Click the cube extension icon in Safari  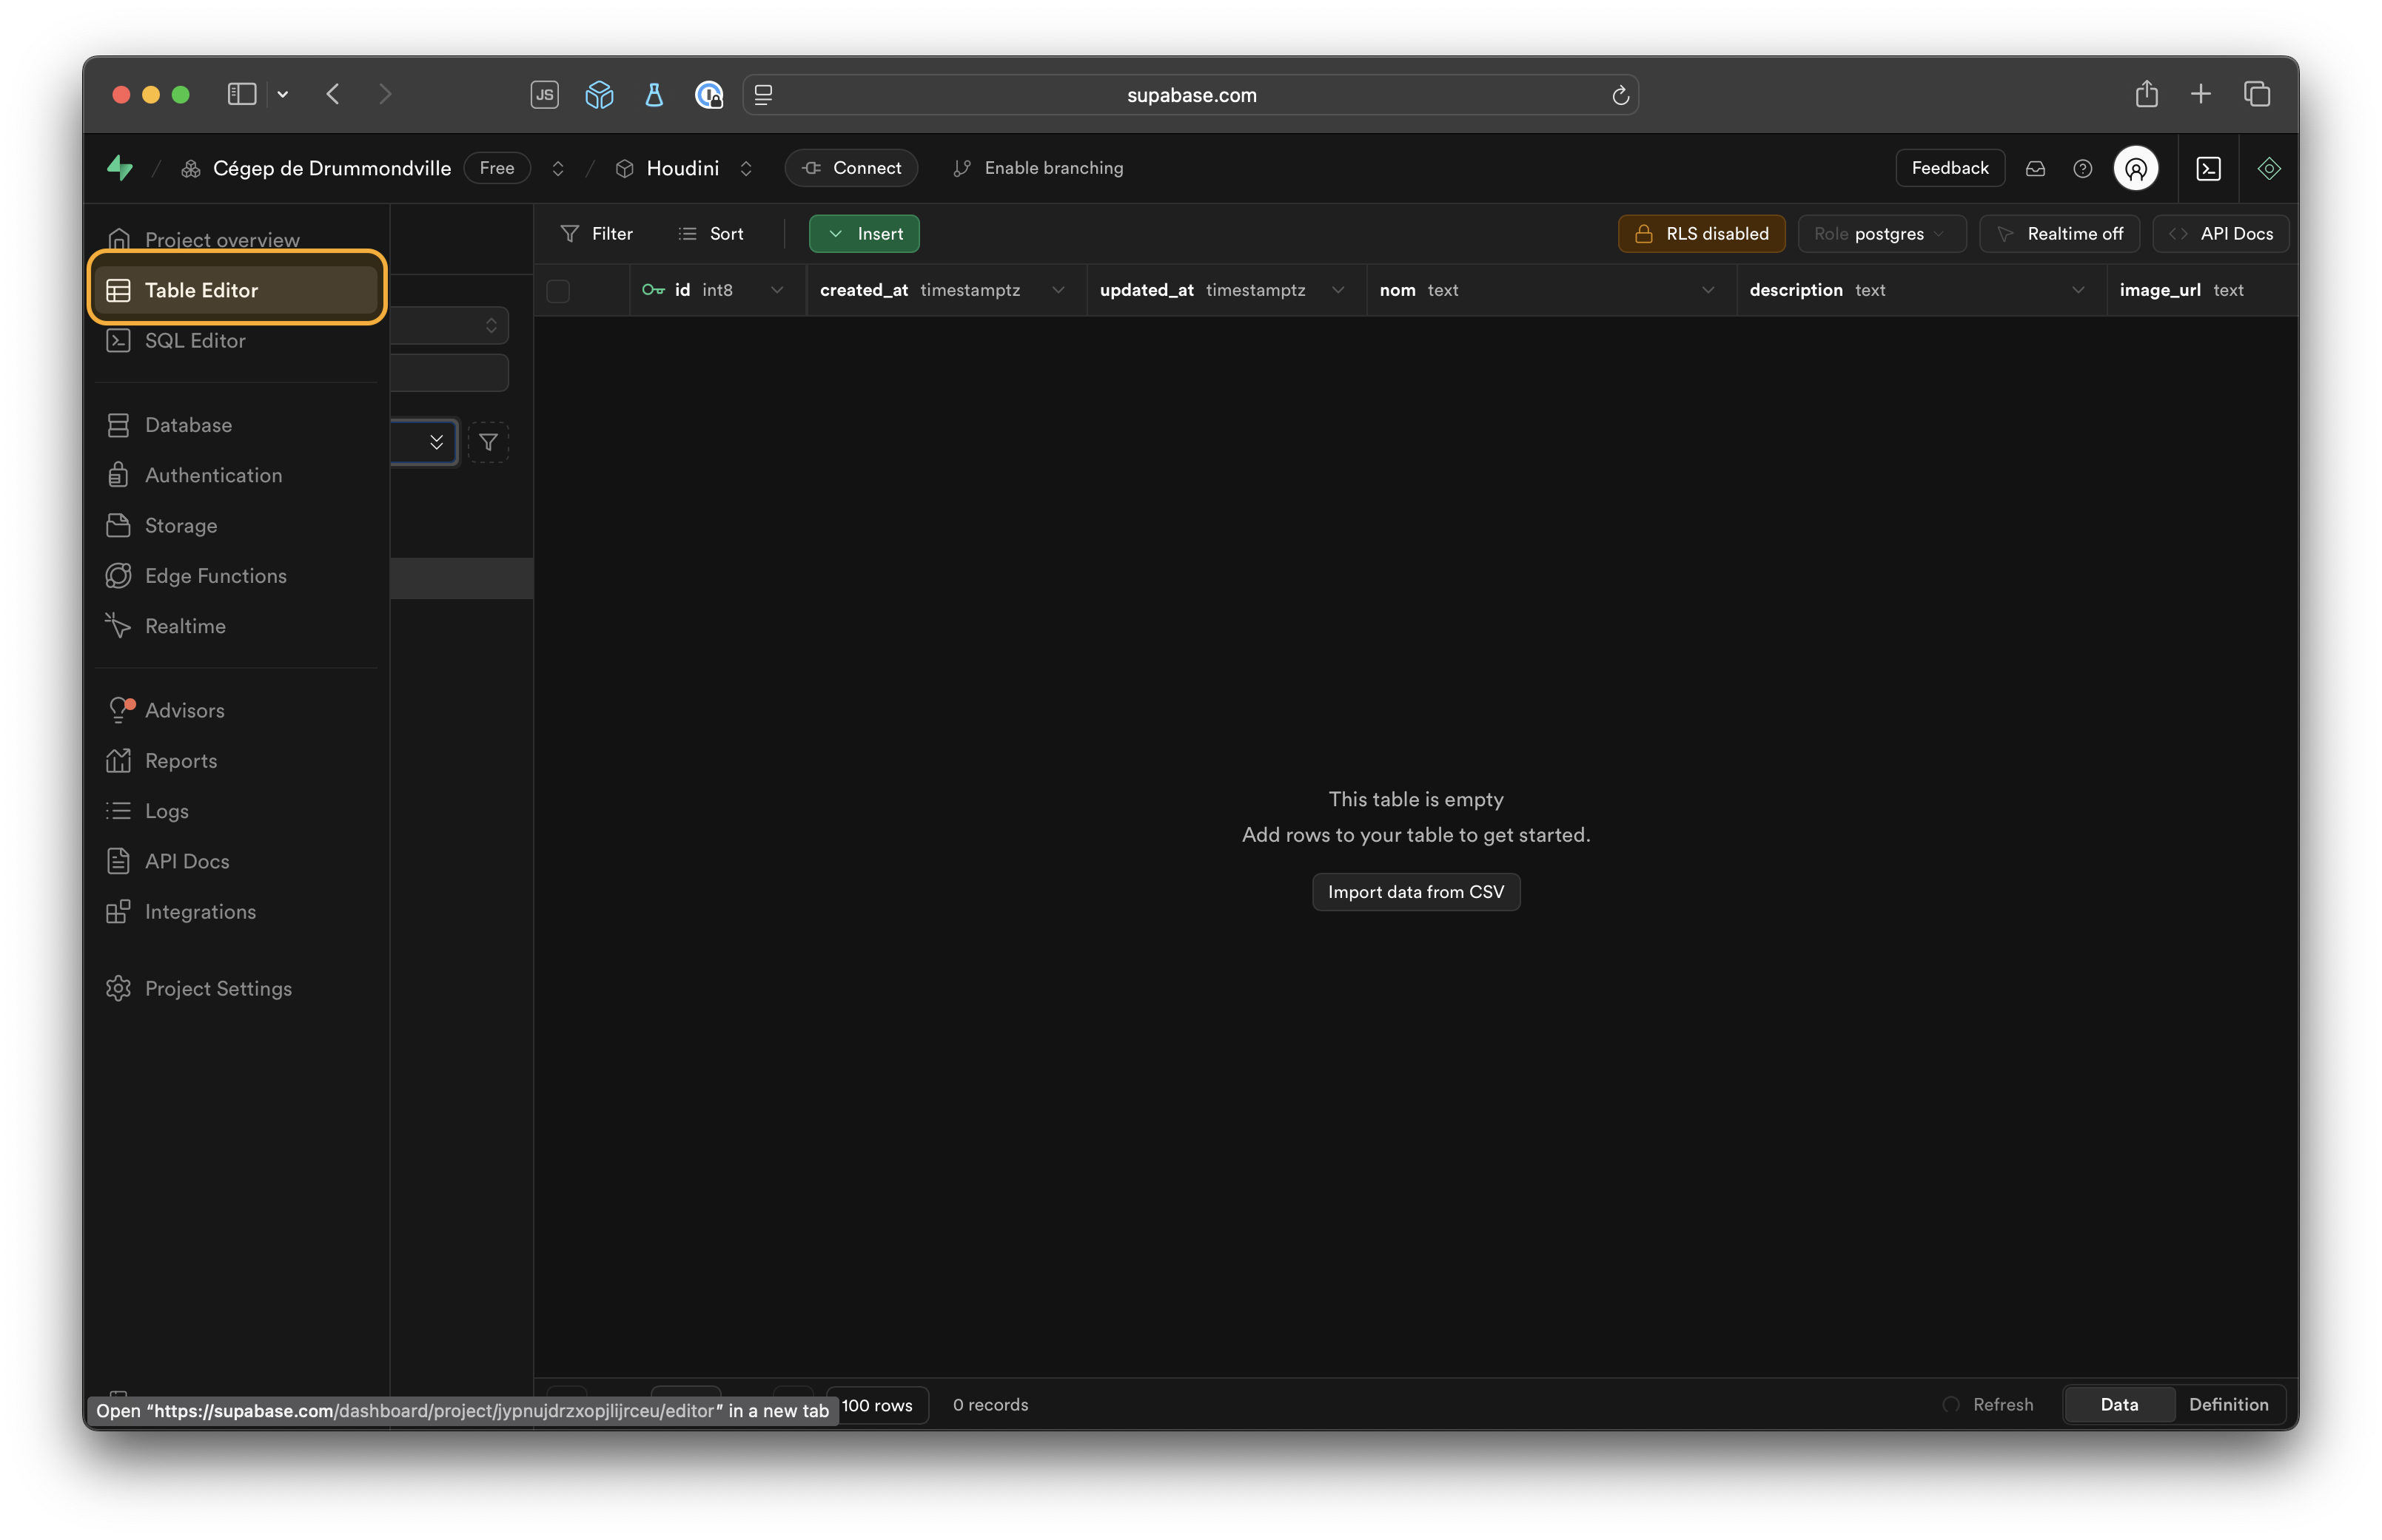click(x=600, y=94)
